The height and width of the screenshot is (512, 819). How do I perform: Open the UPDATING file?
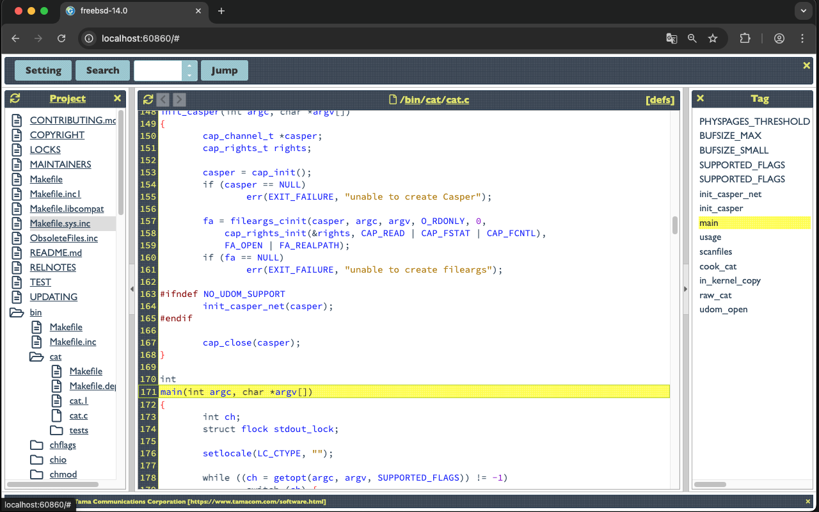(54, 298)
